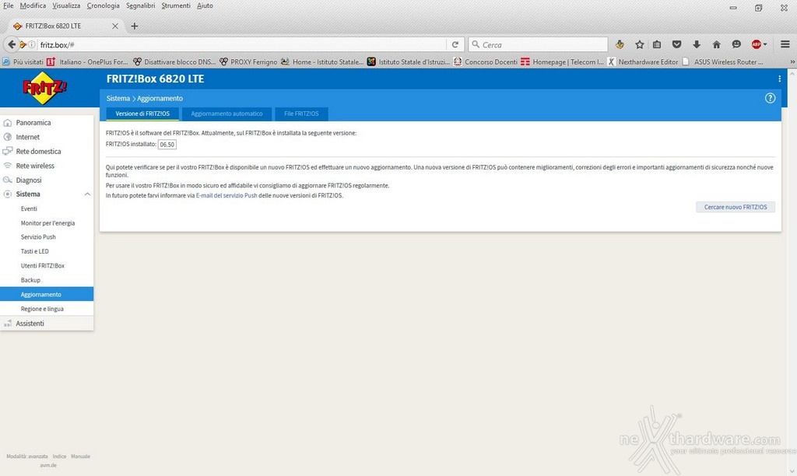Open Regione e lingua page
This screenshot has height=476, width=797.
42,309
